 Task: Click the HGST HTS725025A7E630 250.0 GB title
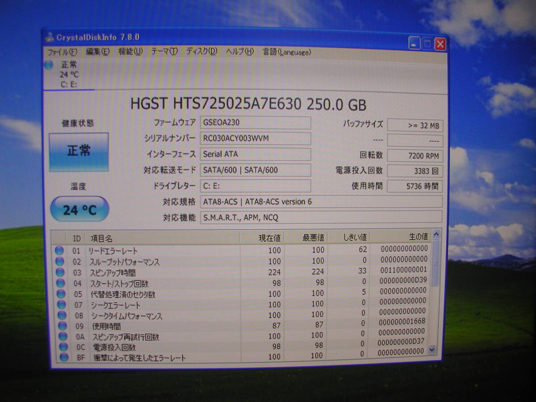pos(248,105)
